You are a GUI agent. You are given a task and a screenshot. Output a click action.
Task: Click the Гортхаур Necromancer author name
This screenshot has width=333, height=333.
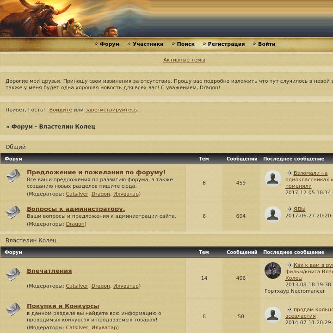point(295,291)
